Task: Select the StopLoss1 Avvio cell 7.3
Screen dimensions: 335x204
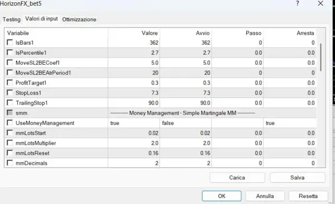Action: [x=186, y=93]
